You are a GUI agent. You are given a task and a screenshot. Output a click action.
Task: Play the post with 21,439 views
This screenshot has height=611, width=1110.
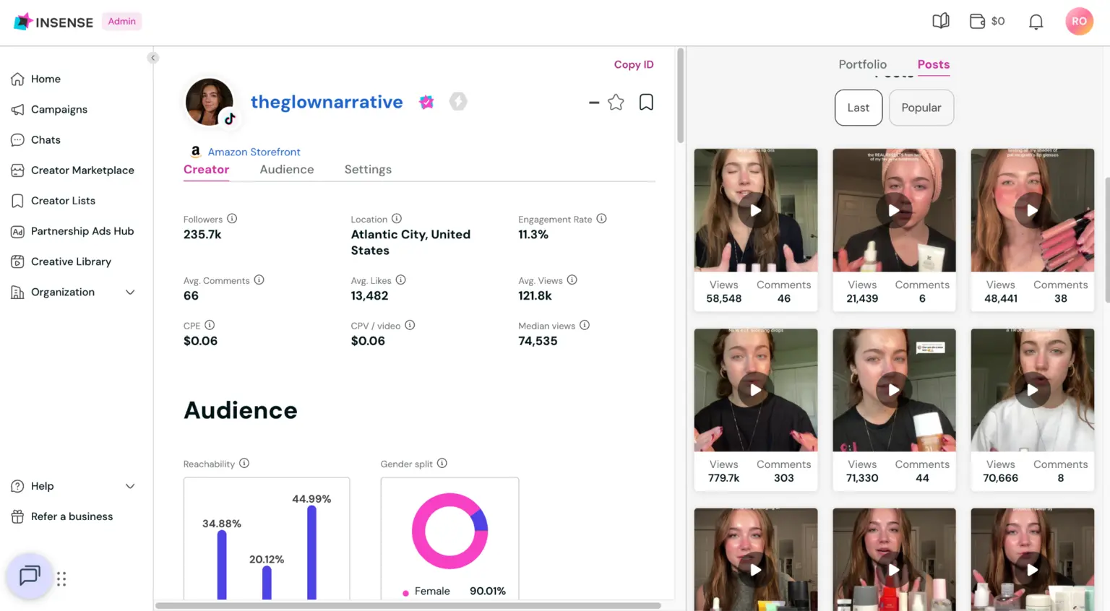pyautogui.click(x=894, y=210)
